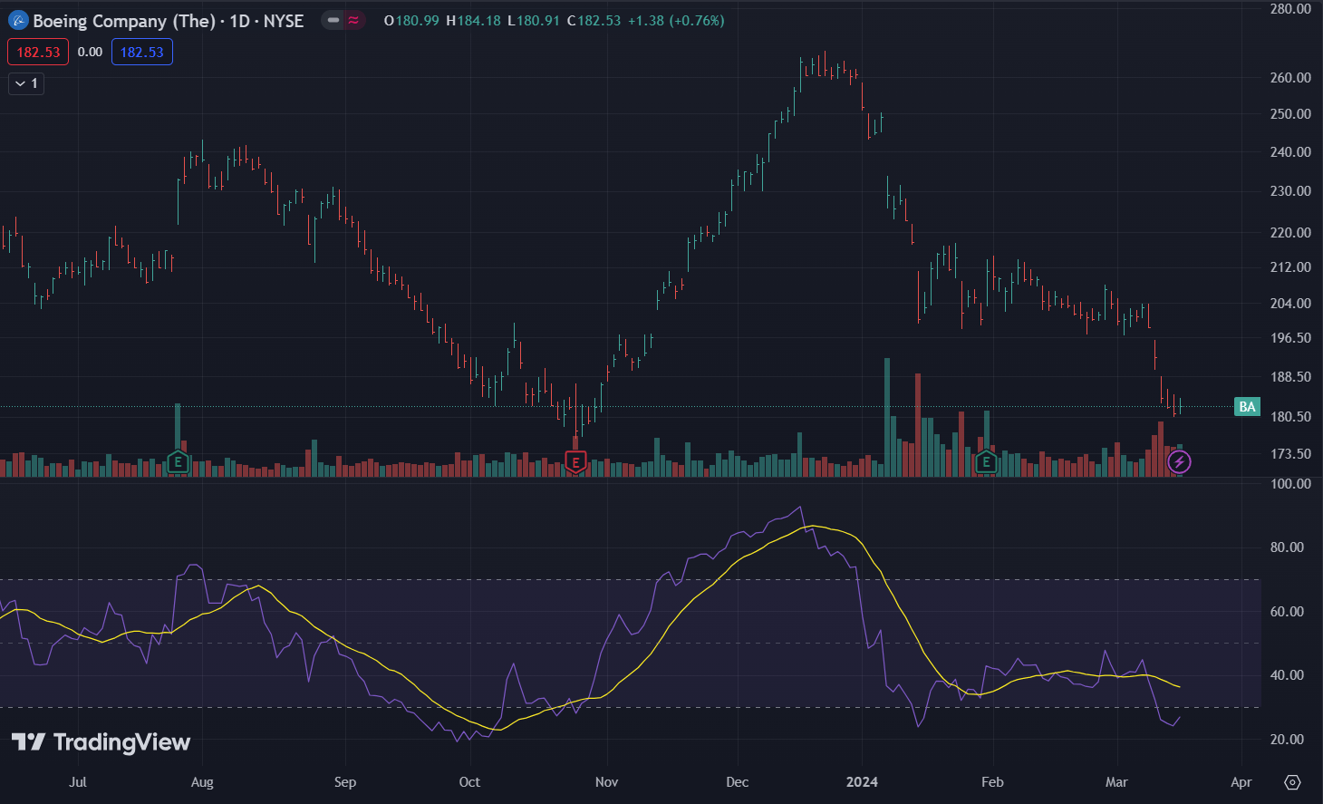The width and height of the screenshot is (1323, 804).
Task: Click the open value O180.99
Action: tap(411, 20)
